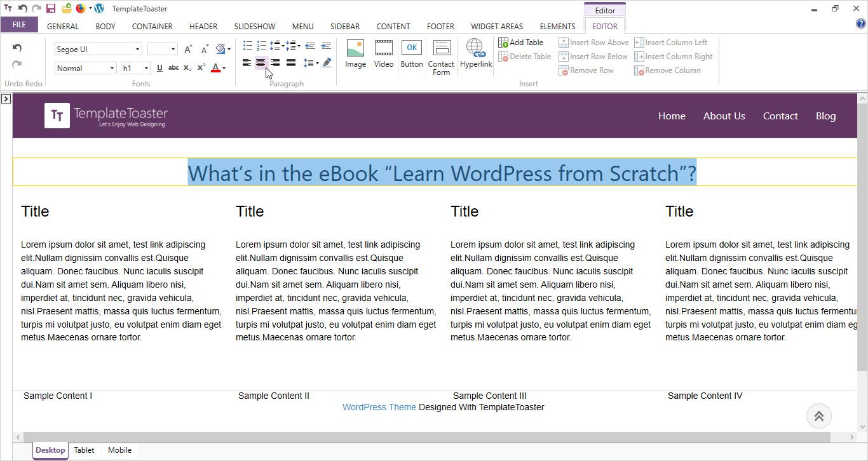
Task: Toggle underline formatting
Action: pyautogui.click(x=159, y=68)
